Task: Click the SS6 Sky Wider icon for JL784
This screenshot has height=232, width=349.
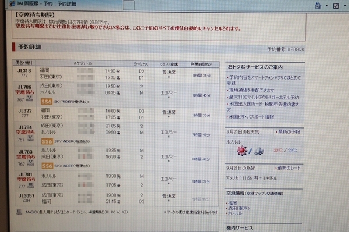Action: [47, 141]
